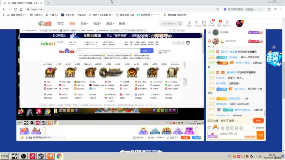
Task: Open the 关注 heart icon in header
Action: point(197,23)
